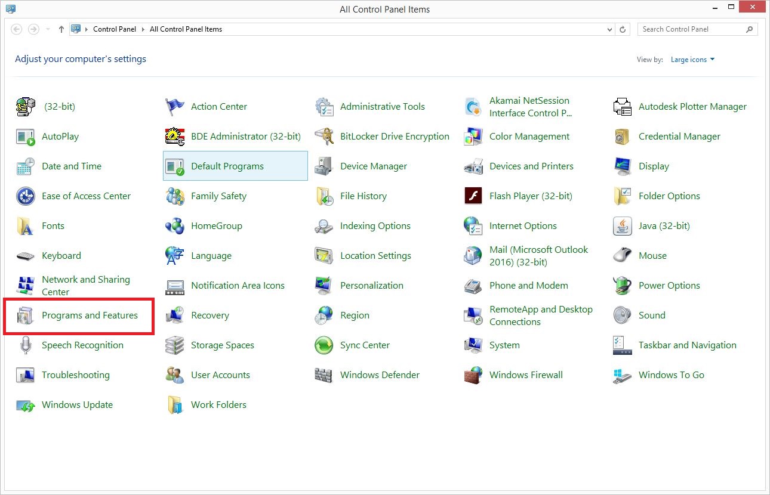This screenshot has width=770, height=495.
Task: Click the Power Options battery icon
Action: pos(622,286)
